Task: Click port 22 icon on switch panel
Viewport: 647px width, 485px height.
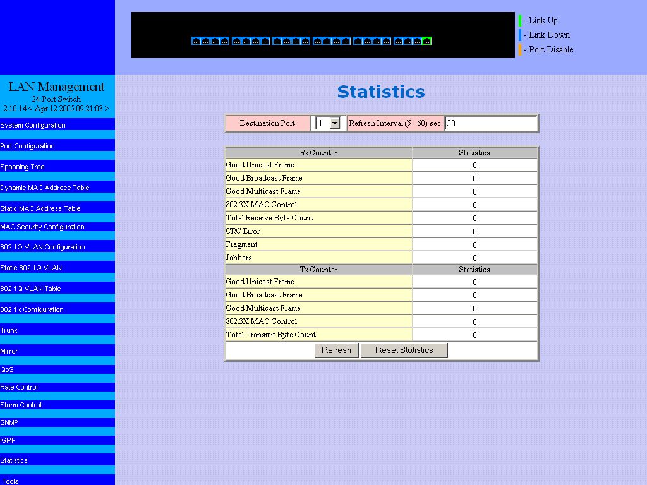Action: click(408, 41)
